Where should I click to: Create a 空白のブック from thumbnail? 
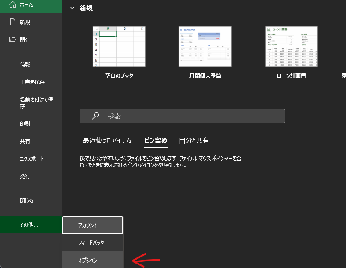119,47
